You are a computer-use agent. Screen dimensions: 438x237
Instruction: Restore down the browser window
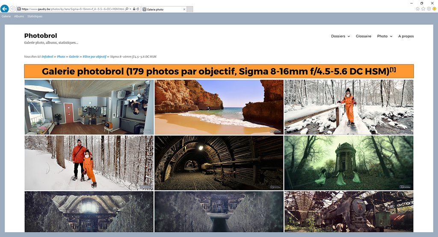click(422, 3)
